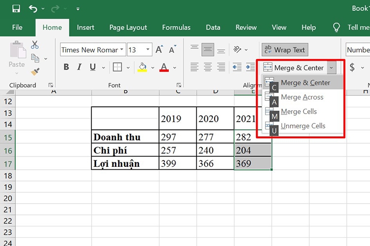Cut selection with the scissors icon
The image size is (370, 246).
point(35,44)
